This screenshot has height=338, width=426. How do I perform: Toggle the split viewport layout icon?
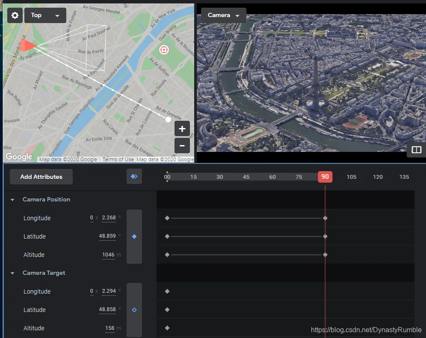[416, 150]
